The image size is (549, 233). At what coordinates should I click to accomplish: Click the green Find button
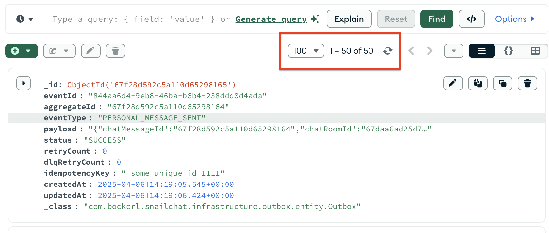click(436, 19)
